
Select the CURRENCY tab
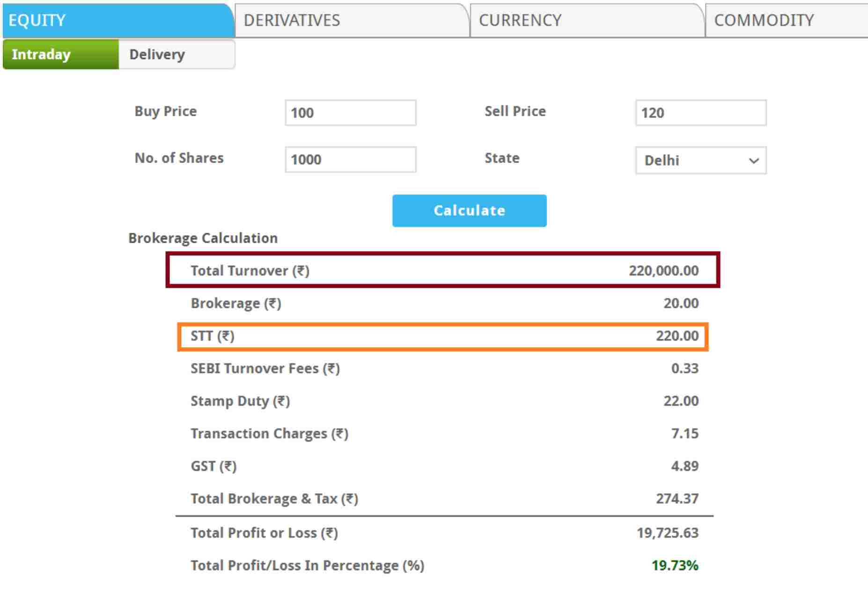pyautogui.click(x=586, y=21)
